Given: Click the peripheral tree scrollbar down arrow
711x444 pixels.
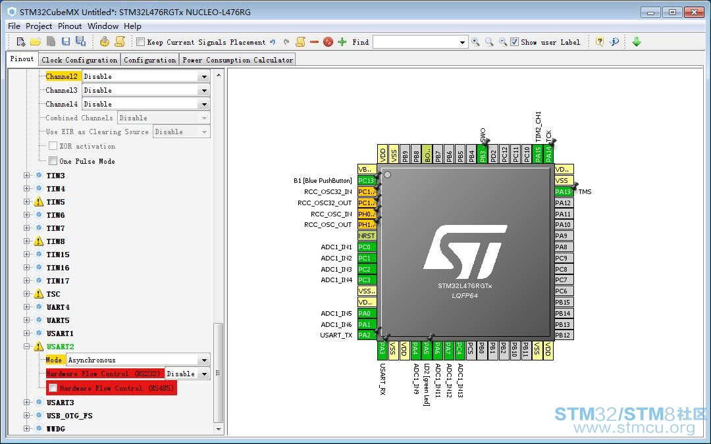Looking at the screenshot, I should tap(219, 429).
